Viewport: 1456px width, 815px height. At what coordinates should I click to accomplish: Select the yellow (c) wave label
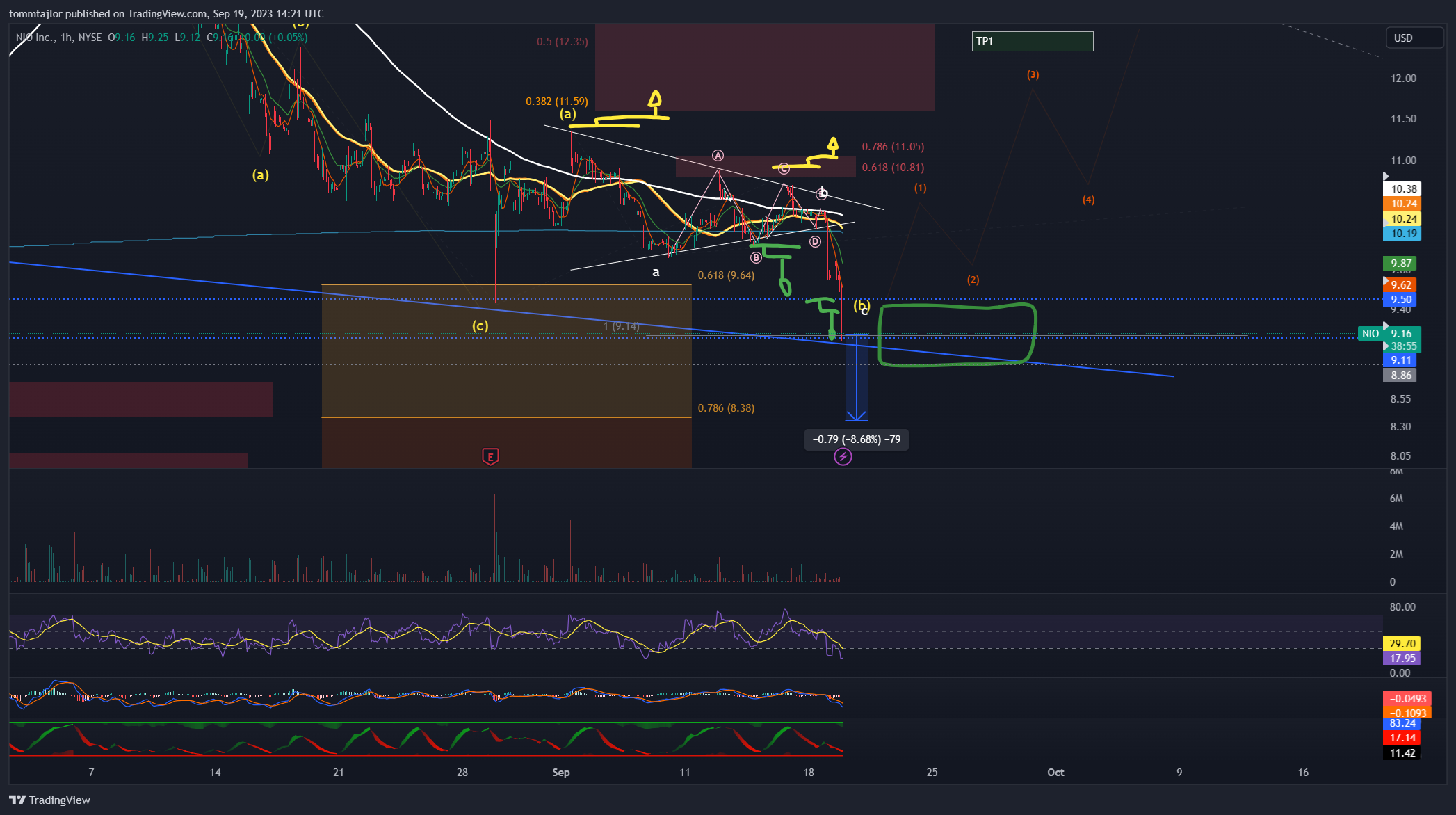(480, 326)
